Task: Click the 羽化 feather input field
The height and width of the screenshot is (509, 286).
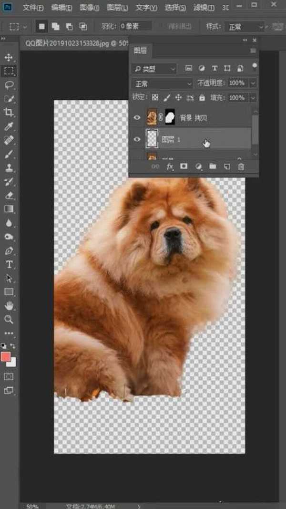Action: pos(136,26)
